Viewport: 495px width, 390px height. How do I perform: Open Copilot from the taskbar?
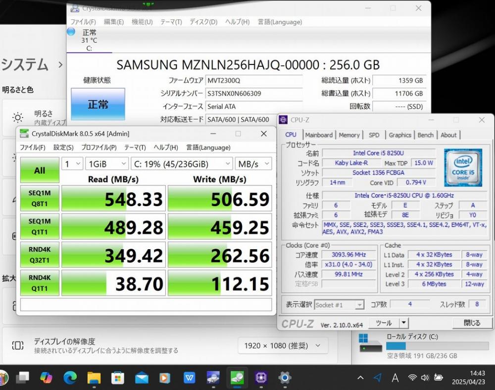(47, 377)
